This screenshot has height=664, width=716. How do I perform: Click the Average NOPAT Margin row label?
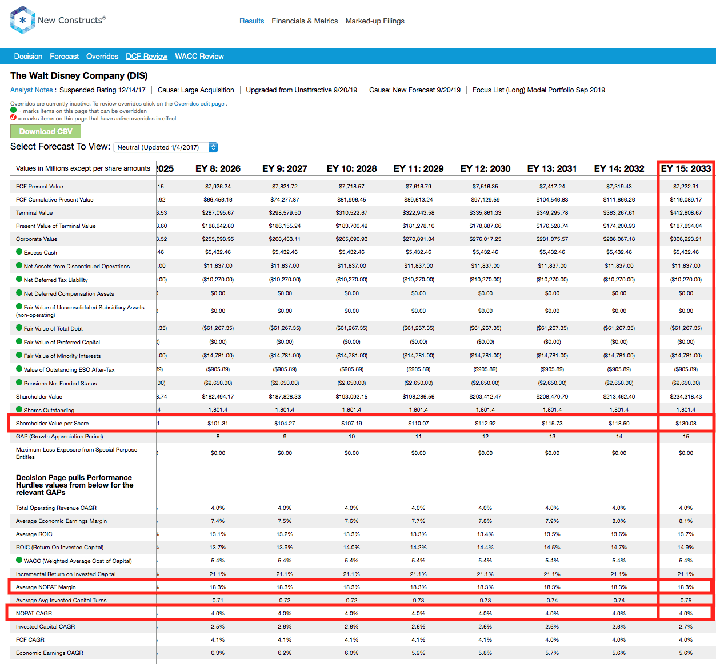[x=46, y=587]
